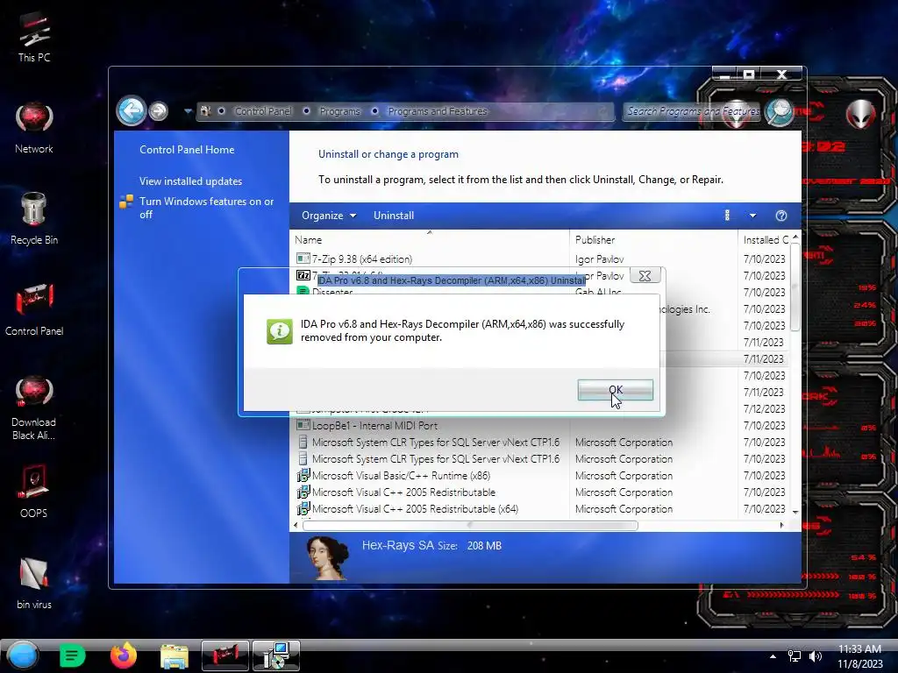The height and width of the screenshot is (673, 898).
Task: Click Control Panel in the breadcrumb
Action: (263, 111)
